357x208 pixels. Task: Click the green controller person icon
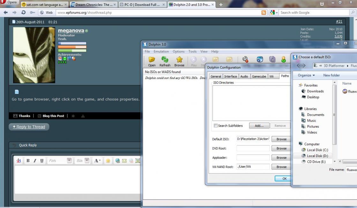(x=283, y=60)
